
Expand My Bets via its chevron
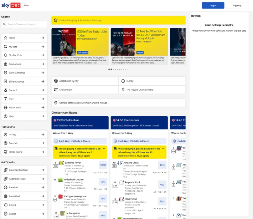click(43, 46)
